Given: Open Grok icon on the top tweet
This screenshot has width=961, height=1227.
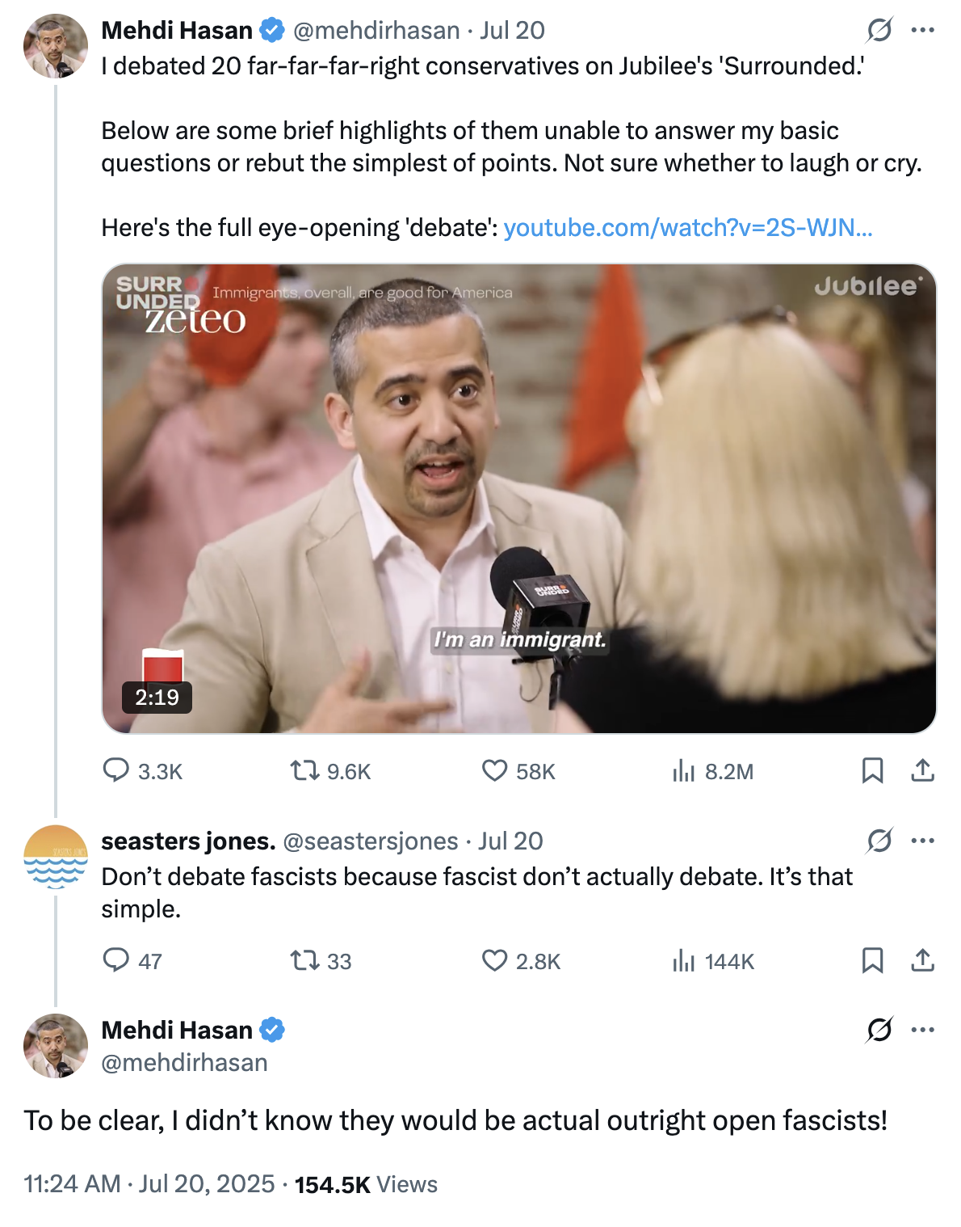Looking at the screenshot, I should click(879, 31).
